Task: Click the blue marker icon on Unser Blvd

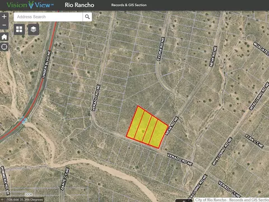Action: pyautogui.click(x=24, y=120)
